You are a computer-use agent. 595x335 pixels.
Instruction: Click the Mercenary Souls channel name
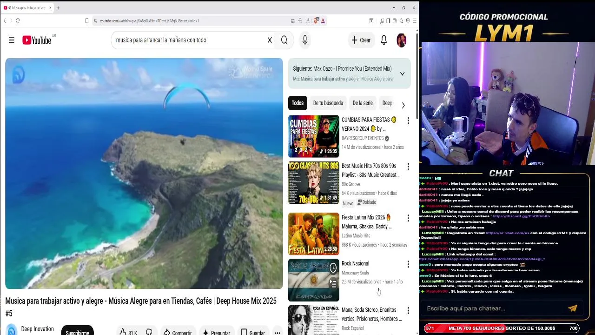pyautogui.click(x=355, y=273)
